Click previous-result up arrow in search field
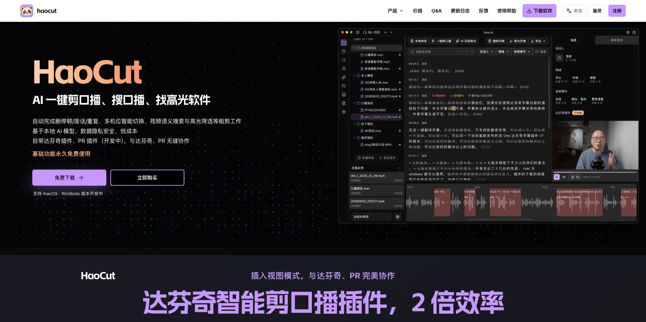 pos(461,51)
